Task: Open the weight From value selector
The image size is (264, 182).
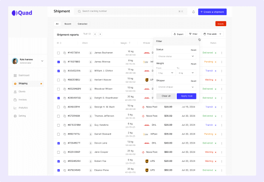Action: [166, 73]
